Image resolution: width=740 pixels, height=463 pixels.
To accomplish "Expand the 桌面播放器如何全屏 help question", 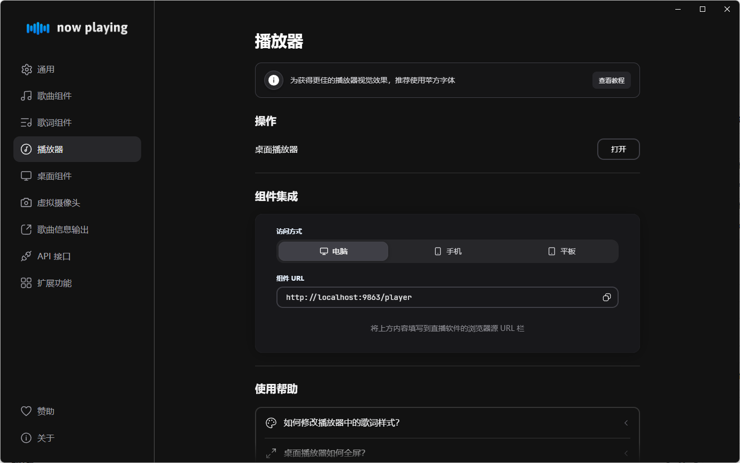I will point(447,453).
